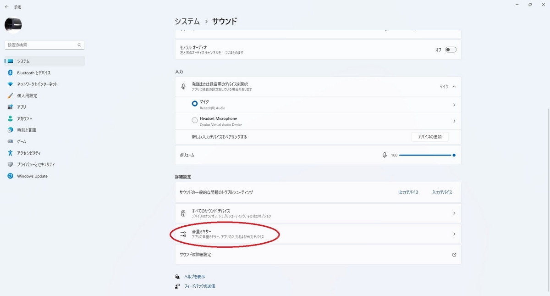The width and height of the screenshot is (550, 296).
Task: Click the back arrow icon in the title bar
Action: pos(7,7)
